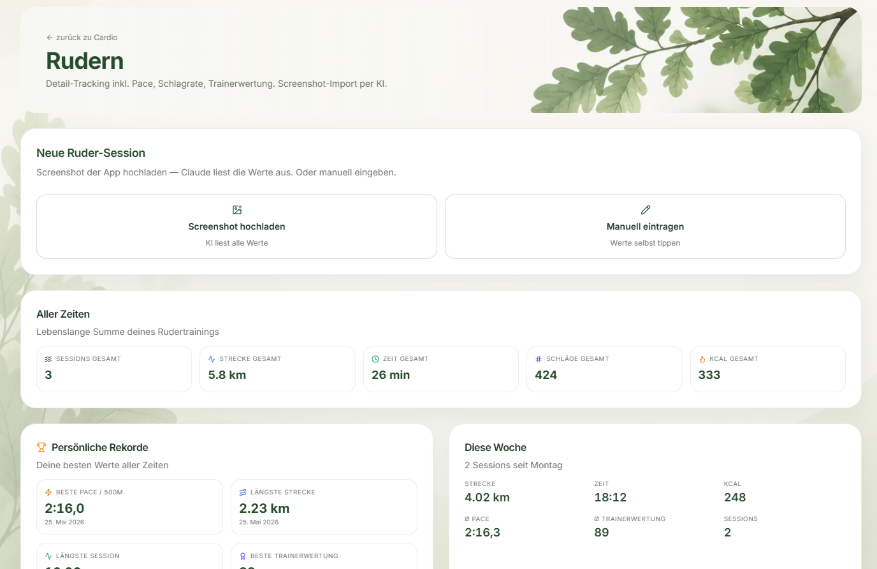Image resolution: width=877 pixels, height=569 pixels.
Task: Click the pencil icon above 'Manuell eintragen'
Action: (646, 210)
